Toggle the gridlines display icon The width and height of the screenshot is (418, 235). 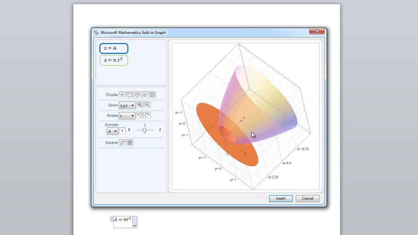click(x=130, y=95)
